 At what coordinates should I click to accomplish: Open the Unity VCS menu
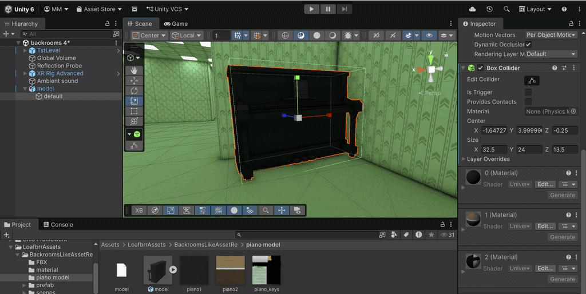pos(168,9)
